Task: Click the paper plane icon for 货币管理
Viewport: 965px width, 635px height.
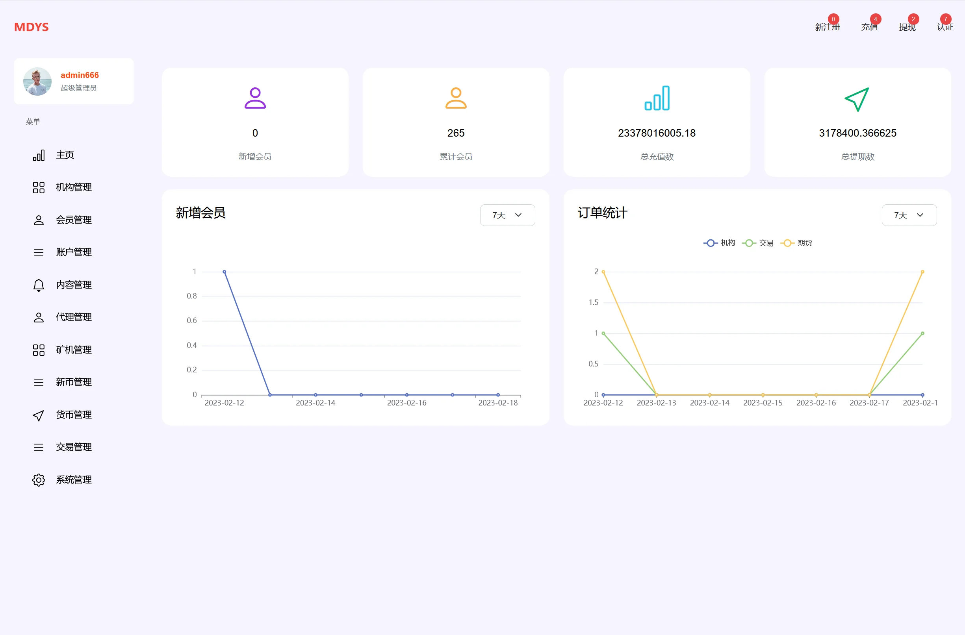Action: (39, 415)
